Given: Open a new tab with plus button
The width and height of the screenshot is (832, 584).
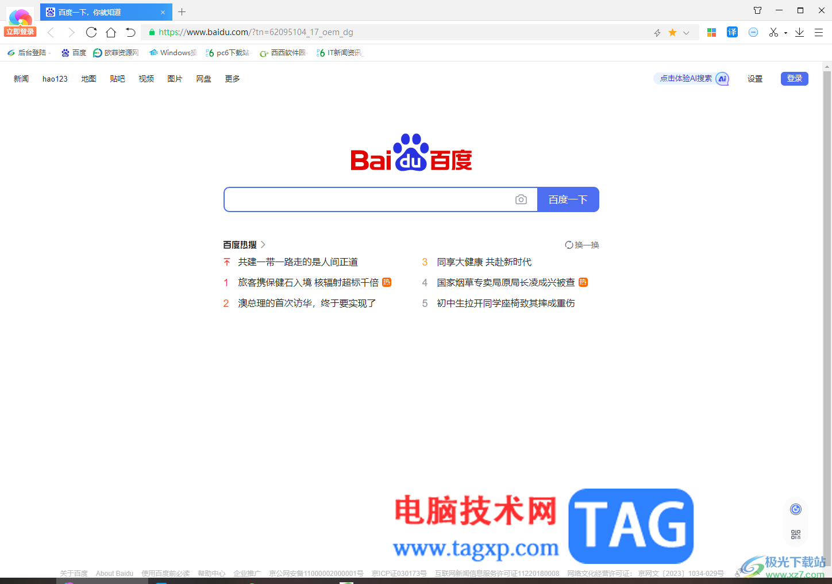Looking at the screenshot, I should tap(182, 11).
